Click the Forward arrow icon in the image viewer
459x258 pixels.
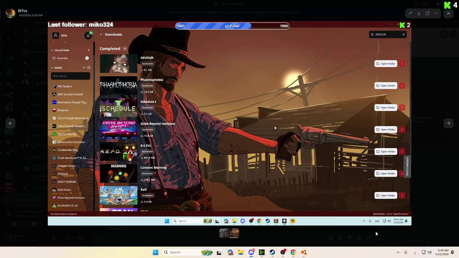410,14
